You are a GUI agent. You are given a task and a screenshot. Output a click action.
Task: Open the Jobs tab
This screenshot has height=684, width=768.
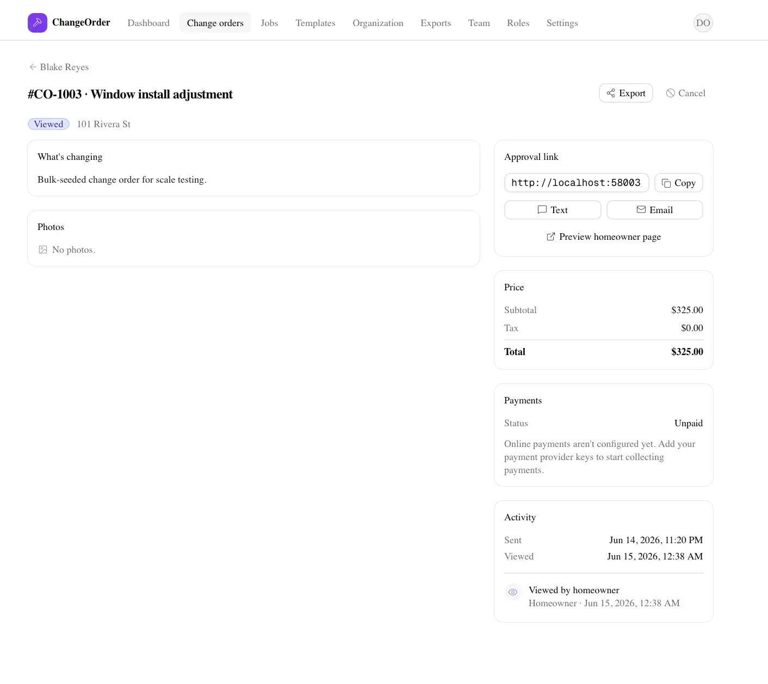point(269,23)
